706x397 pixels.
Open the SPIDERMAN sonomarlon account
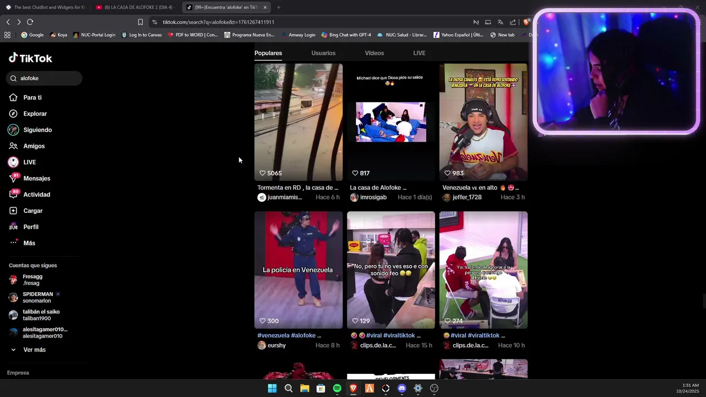[x=34, y=297]
